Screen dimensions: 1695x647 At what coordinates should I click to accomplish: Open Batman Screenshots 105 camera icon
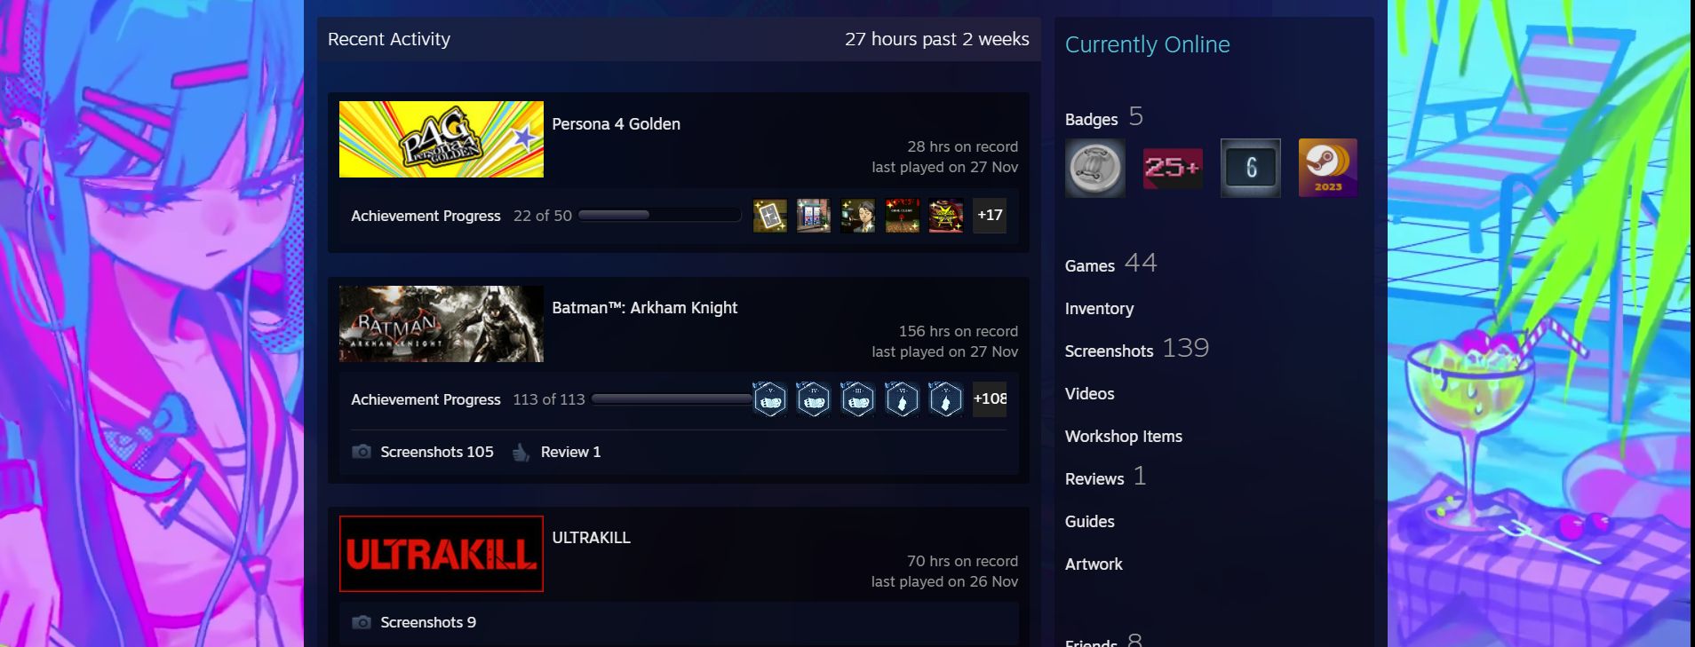[x=362, y=452]
